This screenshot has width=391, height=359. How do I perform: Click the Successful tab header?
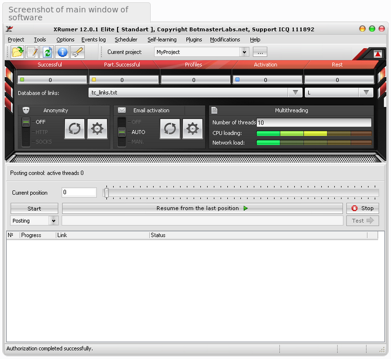[50, 65]
